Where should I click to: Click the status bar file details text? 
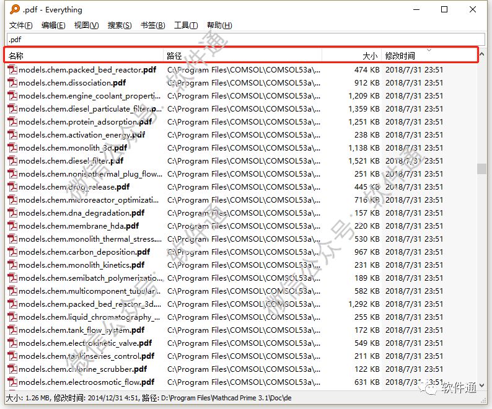(x=149, y=398)
